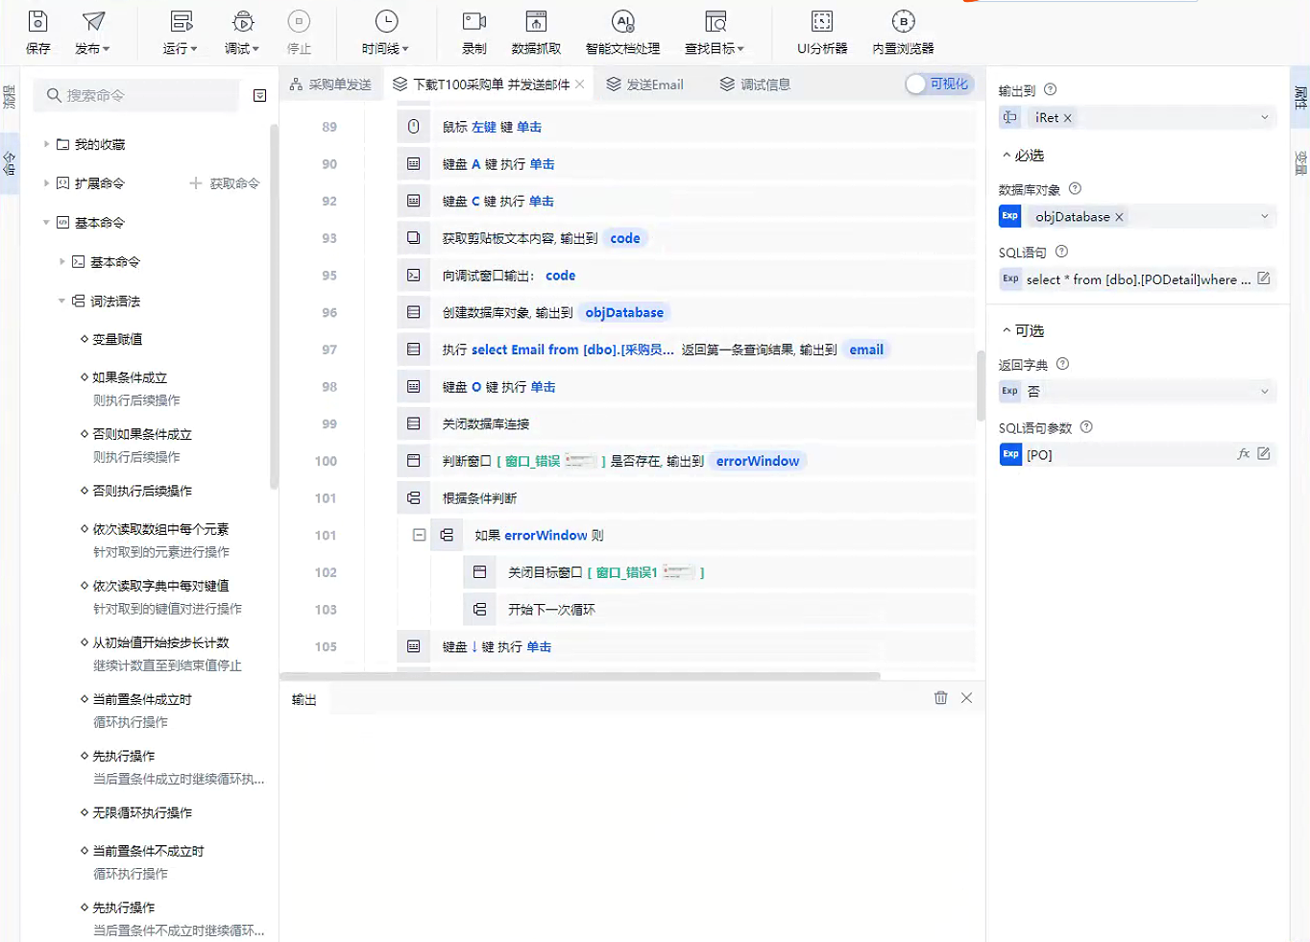Toggle the Exp mode for 数据库对象
The height and width of the screenshot is (942, 1310).
tap(1010, 216)
